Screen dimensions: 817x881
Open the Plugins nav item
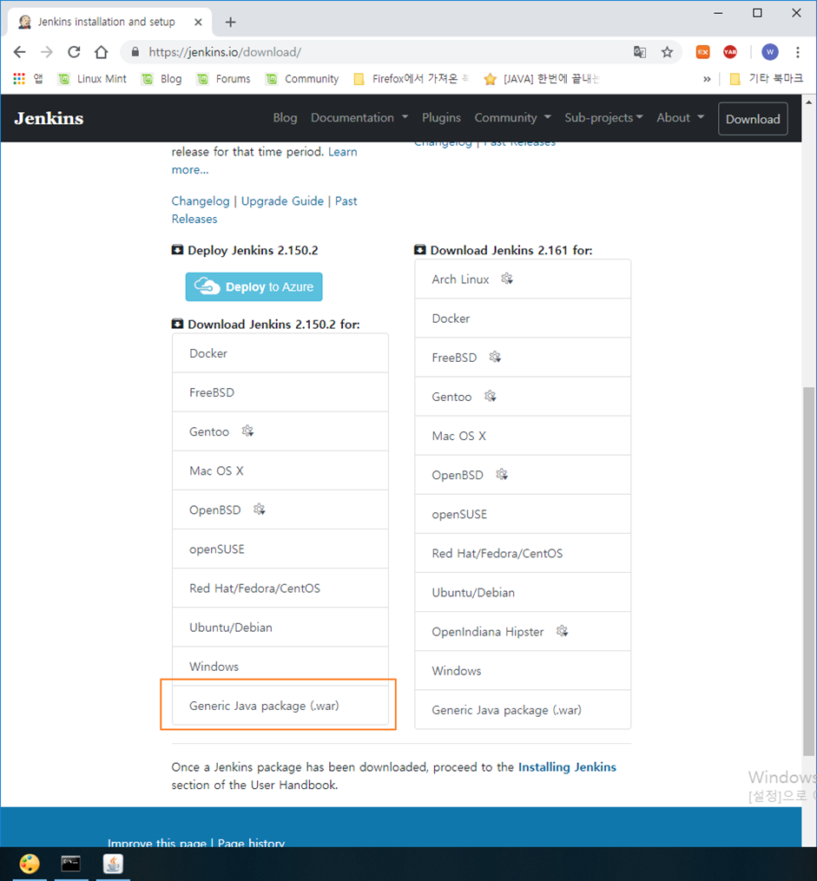(x=441, y=118)
